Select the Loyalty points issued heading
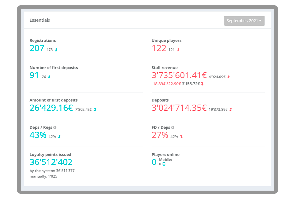This screenshot has width=295, height=197. (x=50, y=154)
